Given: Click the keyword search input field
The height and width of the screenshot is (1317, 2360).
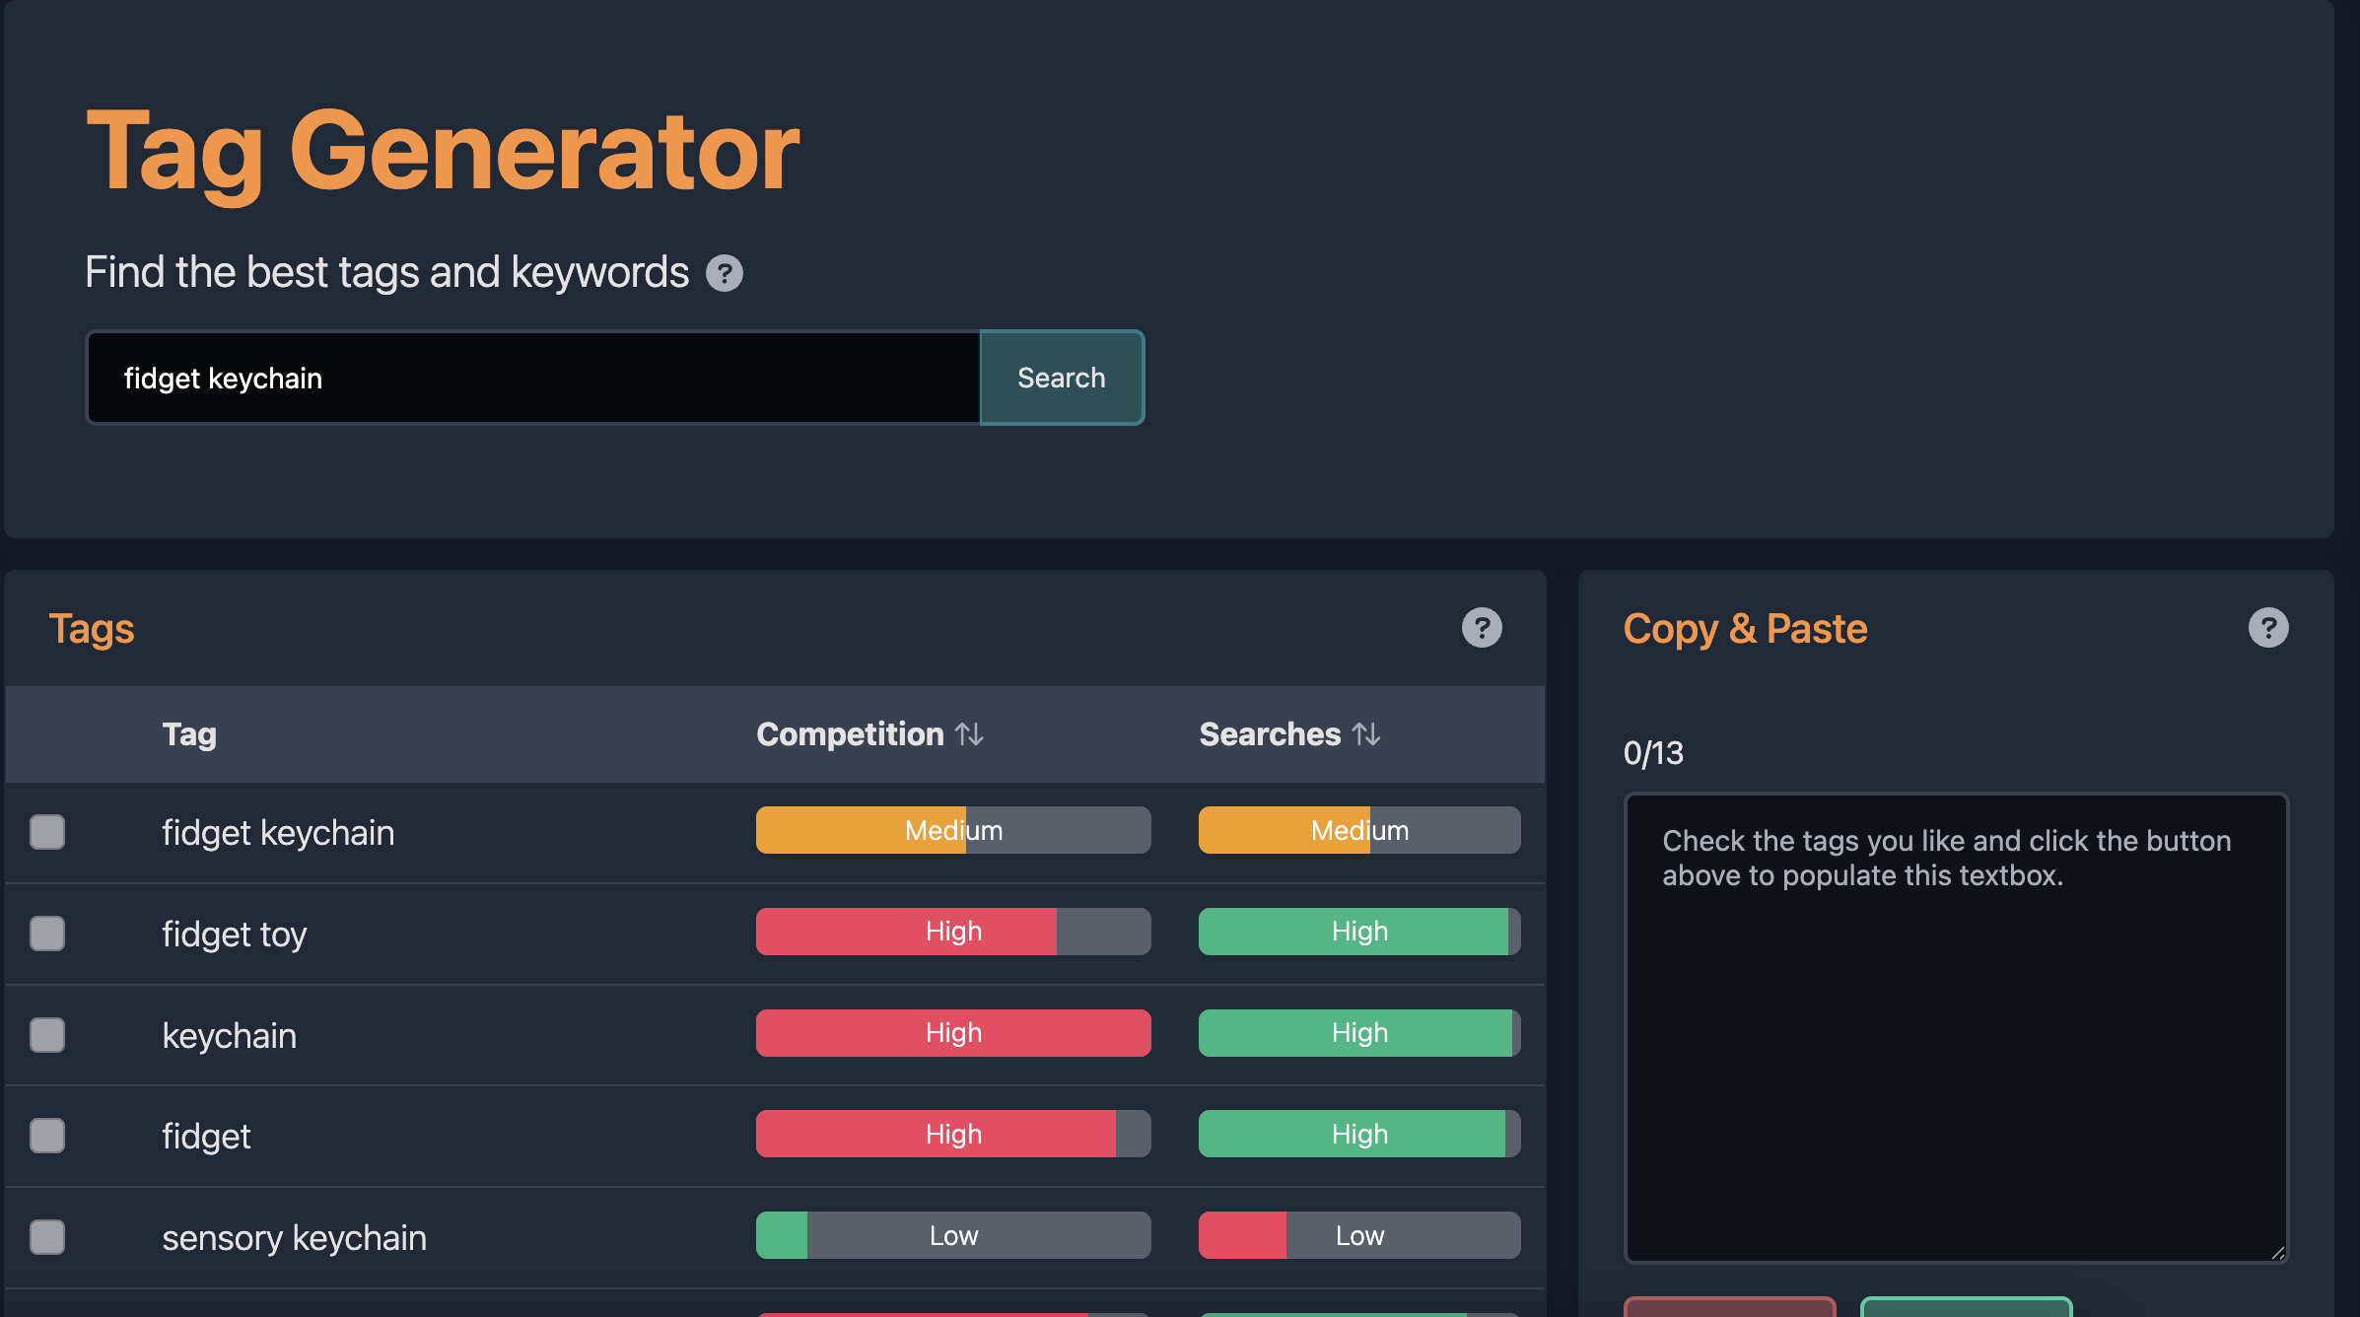Looking at the screenshot, I should coord(532,379).
